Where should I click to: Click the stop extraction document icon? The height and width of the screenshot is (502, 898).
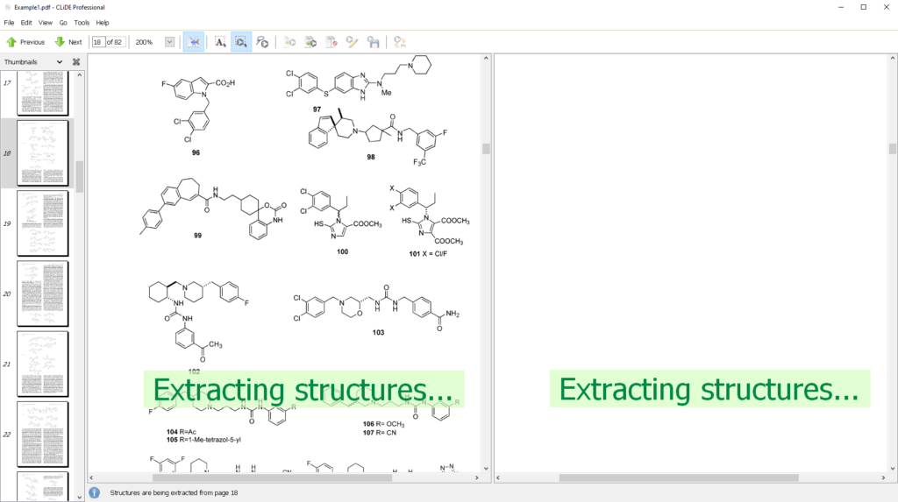click(331, 42)
